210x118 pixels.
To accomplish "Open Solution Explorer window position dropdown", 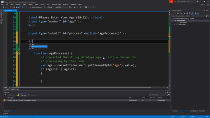I will tap(204, 10).
